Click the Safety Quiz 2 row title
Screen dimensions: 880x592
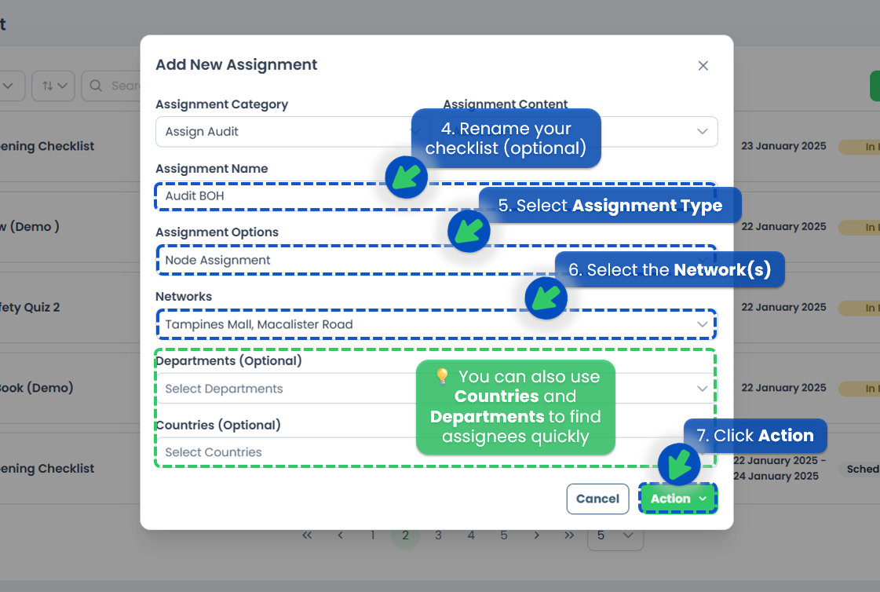(x=30, y=308)
